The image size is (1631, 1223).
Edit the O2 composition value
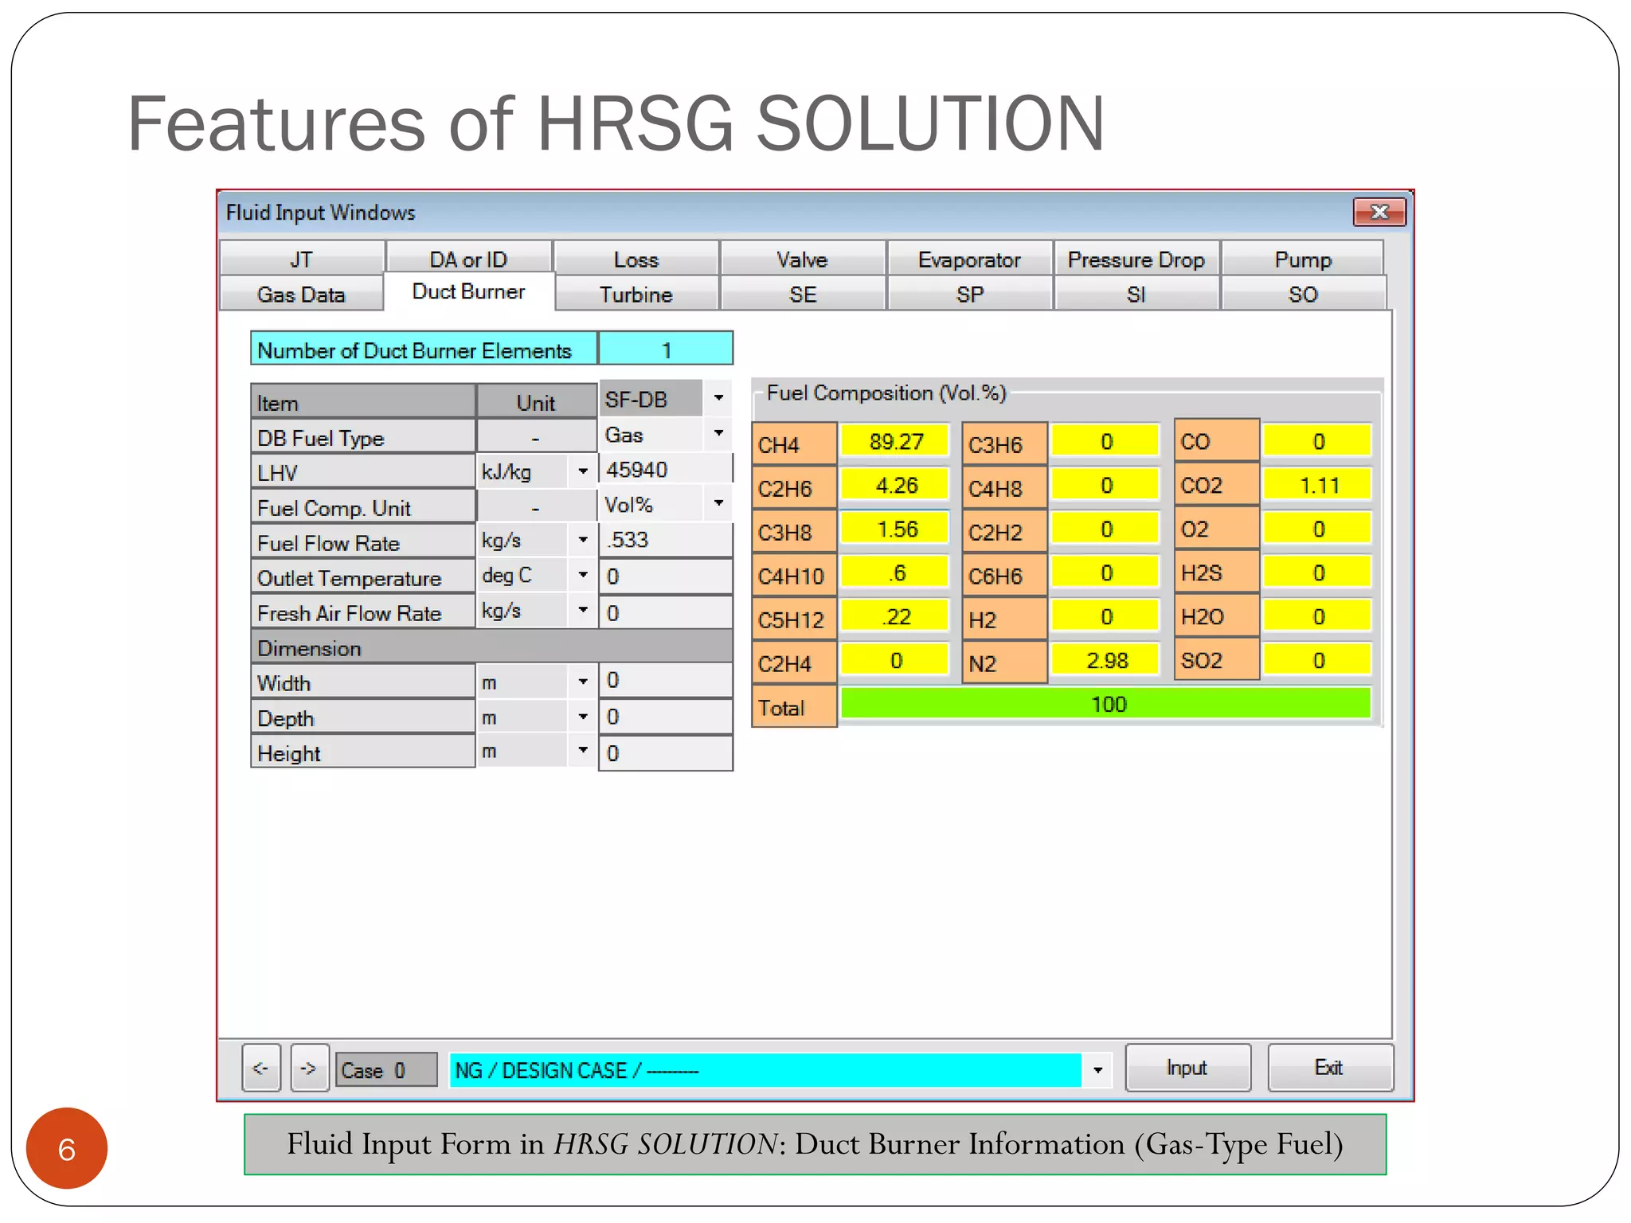point(1318,529)
